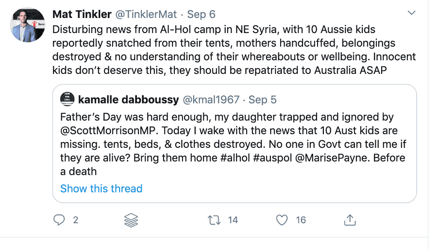The height and width of the screenshot is (249, 438).
Task: Click the @kmal1967 handle
Action: 210,100
